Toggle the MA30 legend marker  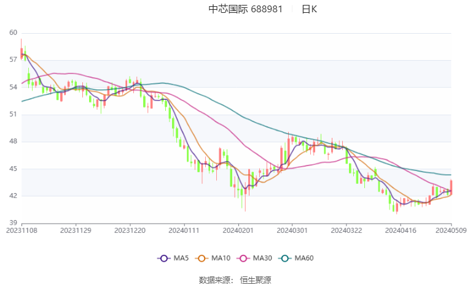click(x=243, y=259)
